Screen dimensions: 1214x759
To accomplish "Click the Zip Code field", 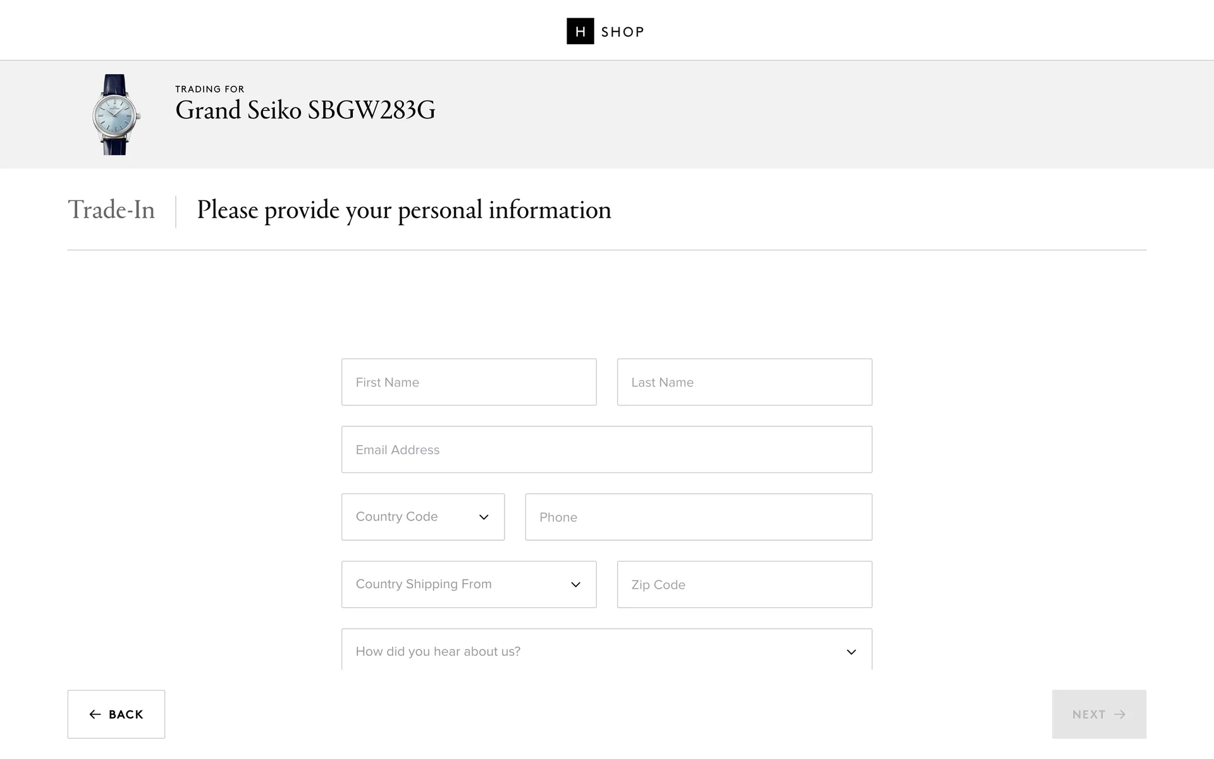I will pos(744,584).
